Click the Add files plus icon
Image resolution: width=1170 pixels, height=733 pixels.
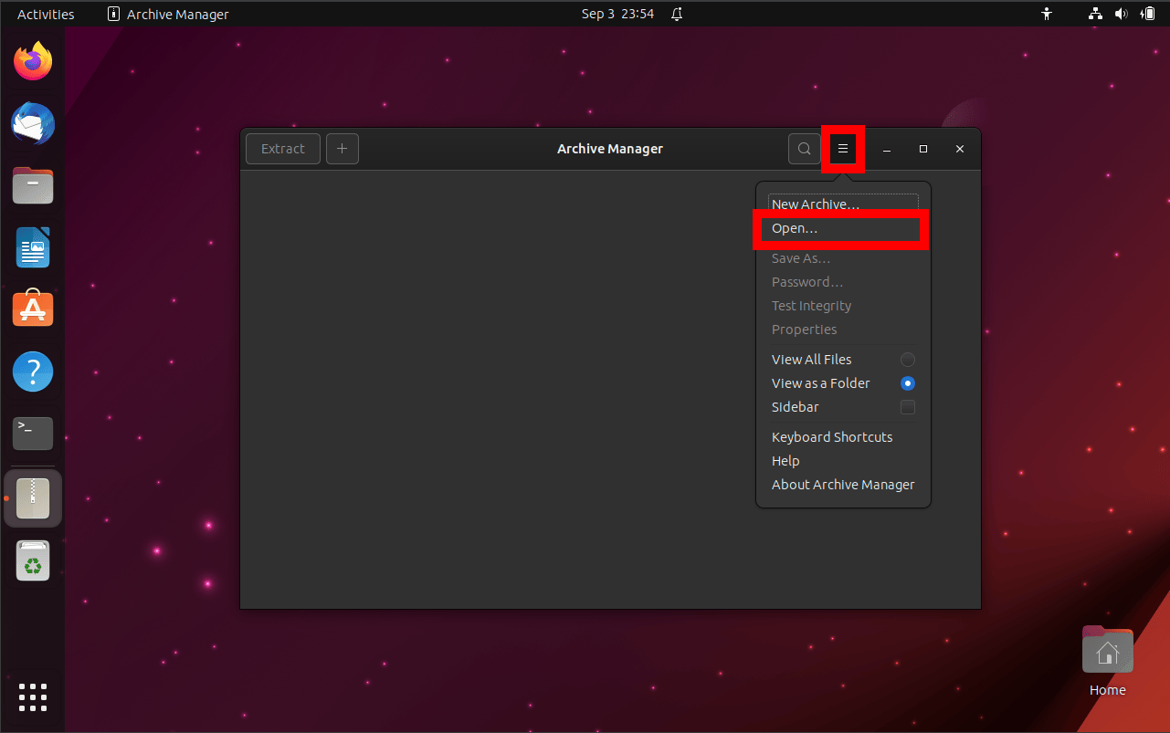[x=342, y=148]
